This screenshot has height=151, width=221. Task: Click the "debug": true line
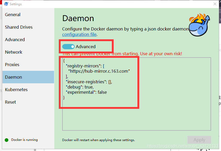point(80,87)
